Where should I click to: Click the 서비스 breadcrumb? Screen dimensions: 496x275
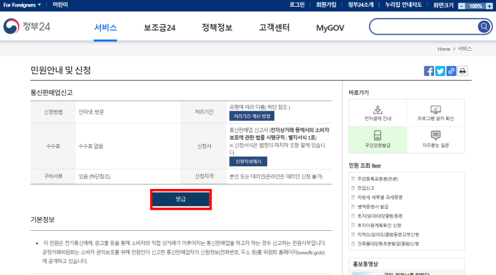tap(465, 49)
